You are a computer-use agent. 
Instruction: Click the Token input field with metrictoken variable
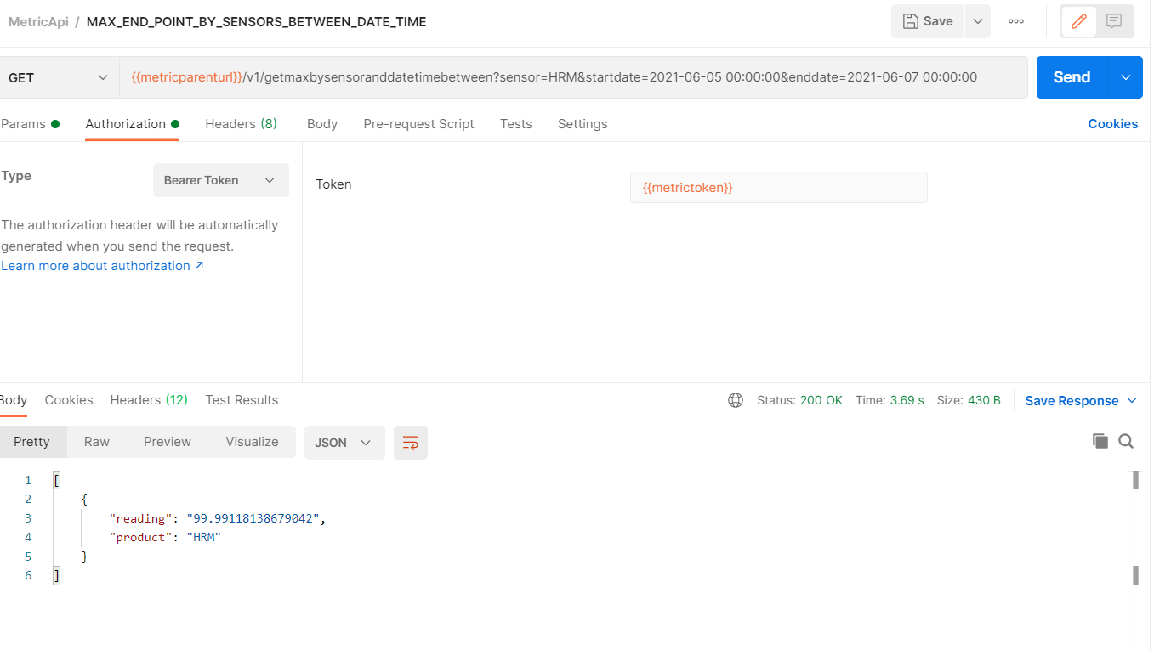pyautogui.click(x=777, y=187)
